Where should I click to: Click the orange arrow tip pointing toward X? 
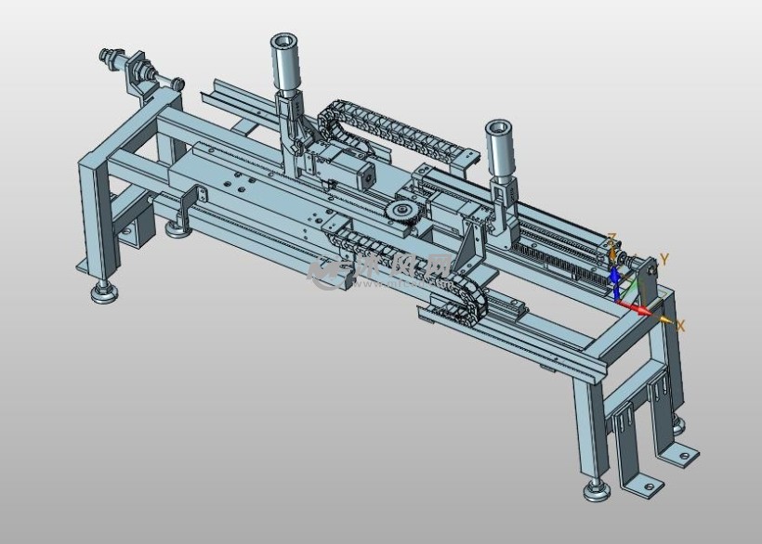pos(666,320)
